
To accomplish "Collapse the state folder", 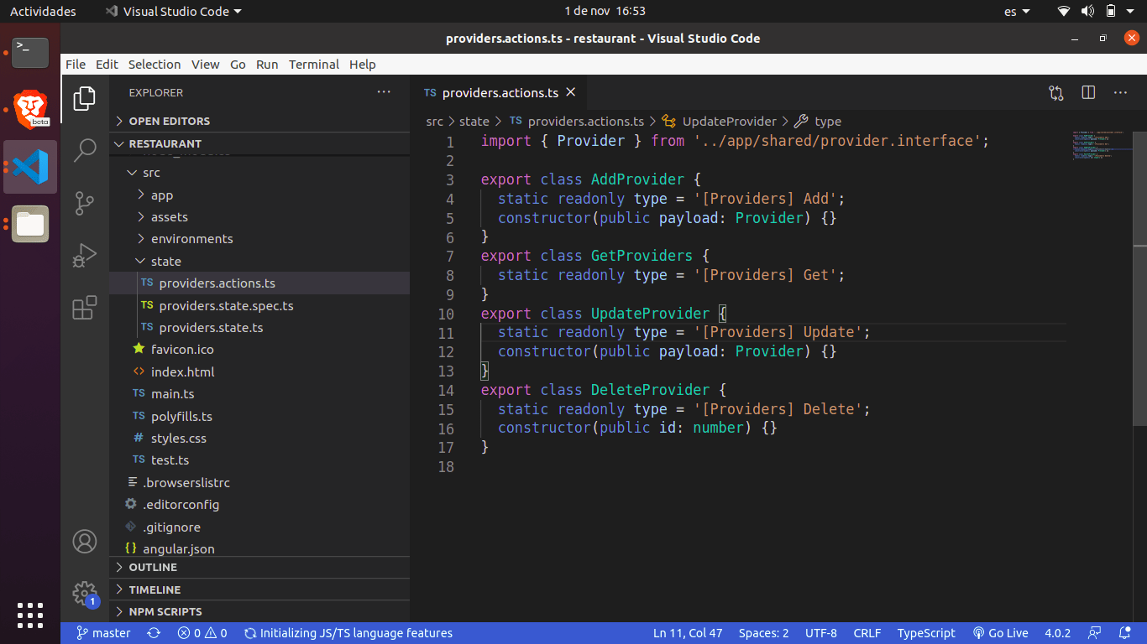I will (x=259, y=261).
